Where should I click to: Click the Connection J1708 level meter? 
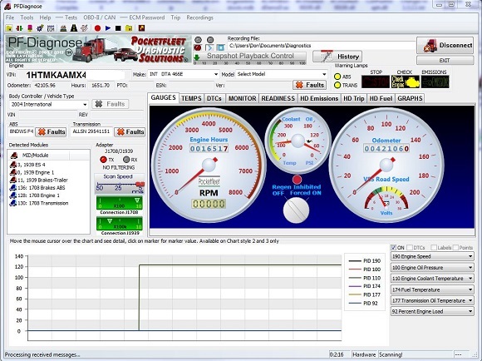[120, 204]
